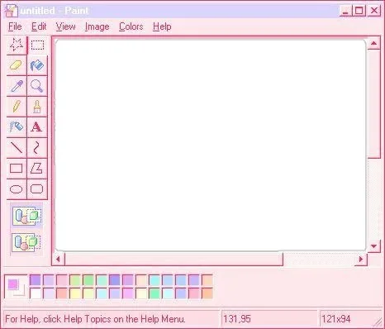
Task: Minimize the Paint window
Action: coord(345,11)
